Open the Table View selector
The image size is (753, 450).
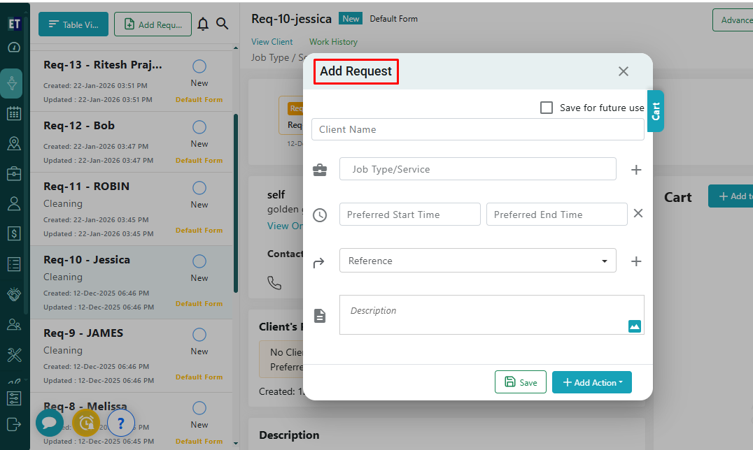point(73,24)
